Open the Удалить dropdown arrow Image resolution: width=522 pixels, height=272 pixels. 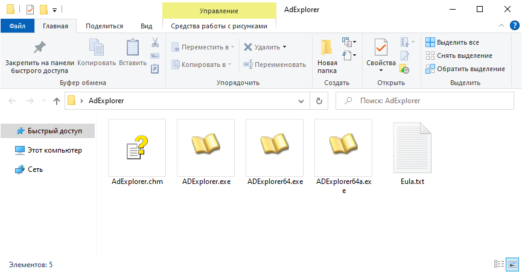point(285,47)
